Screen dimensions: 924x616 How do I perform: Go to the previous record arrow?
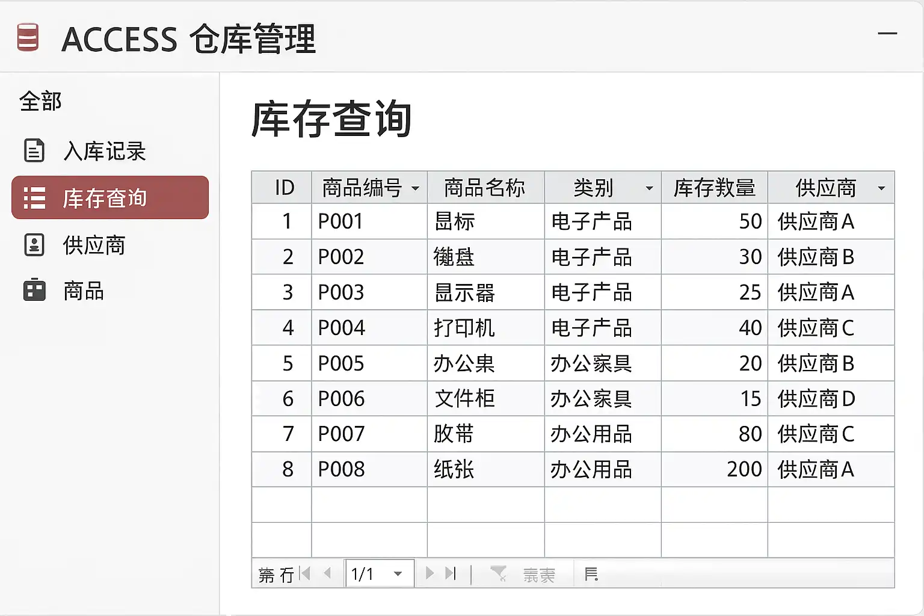coord(327,573)
